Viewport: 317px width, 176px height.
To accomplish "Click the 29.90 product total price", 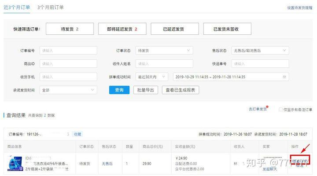I will 147,164.
